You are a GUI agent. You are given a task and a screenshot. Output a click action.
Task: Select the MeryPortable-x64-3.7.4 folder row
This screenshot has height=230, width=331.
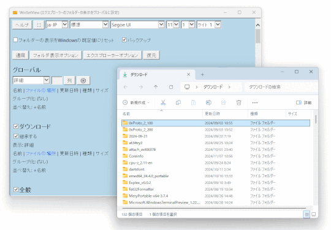pos(216,196)
